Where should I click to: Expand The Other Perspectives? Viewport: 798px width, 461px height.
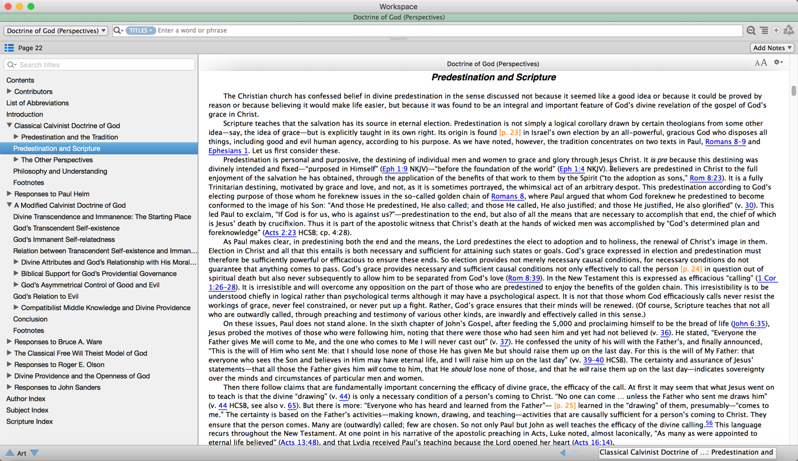16,159
